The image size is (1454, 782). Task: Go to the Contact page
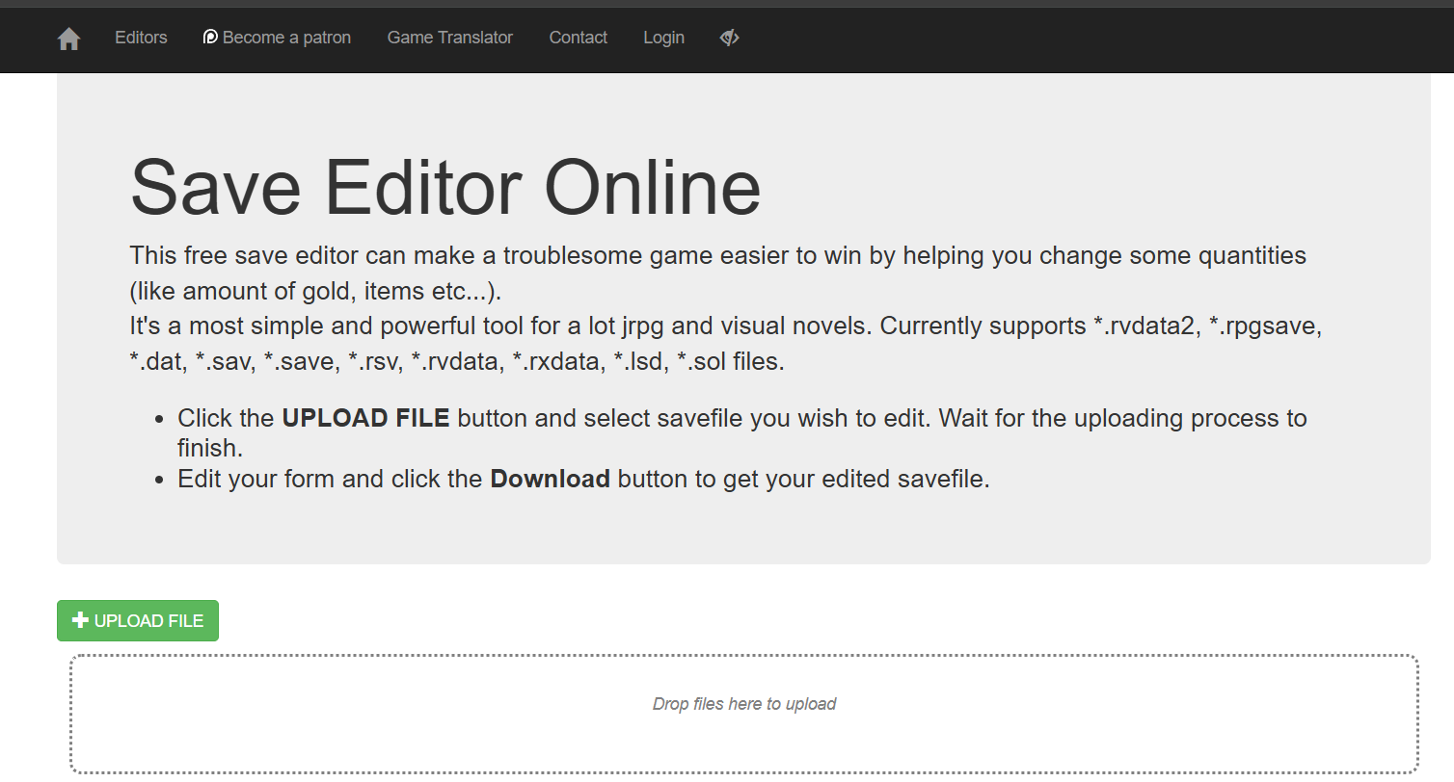point(579,38)
